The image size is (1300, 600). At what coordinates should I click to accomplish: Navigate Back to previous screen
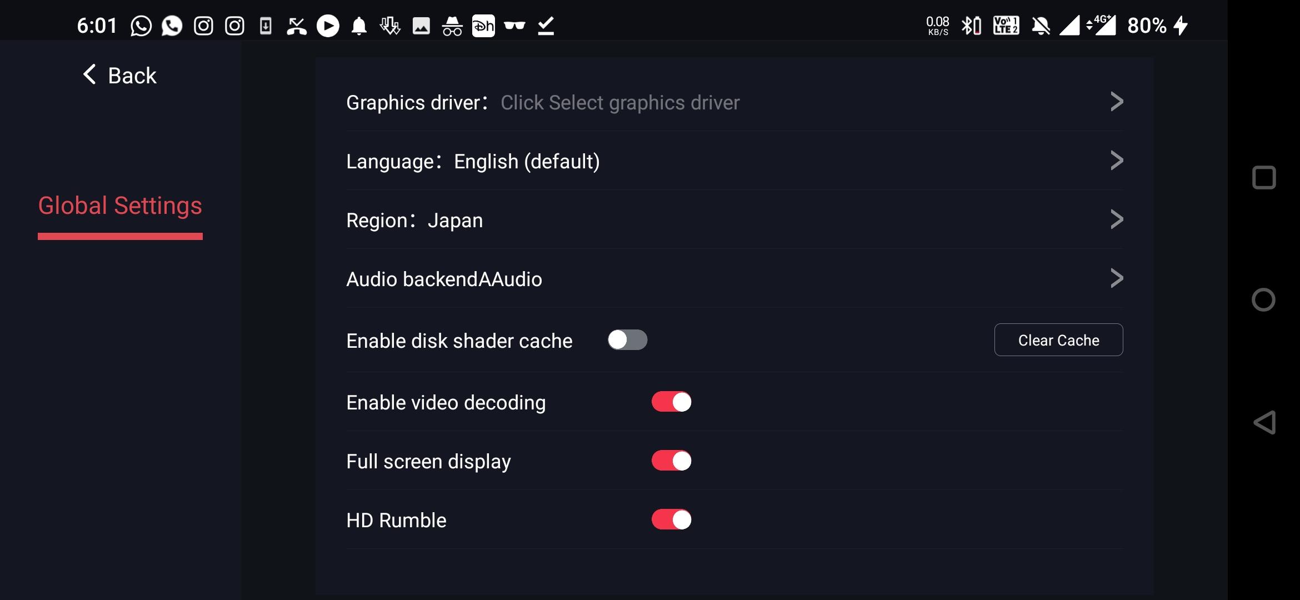(119, 74)
